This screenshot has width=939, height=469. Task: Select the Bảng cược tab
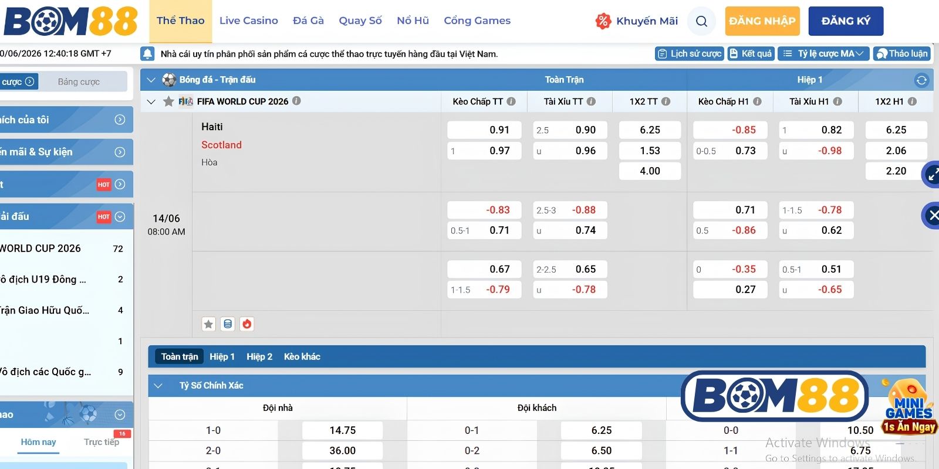coord(79,82)
